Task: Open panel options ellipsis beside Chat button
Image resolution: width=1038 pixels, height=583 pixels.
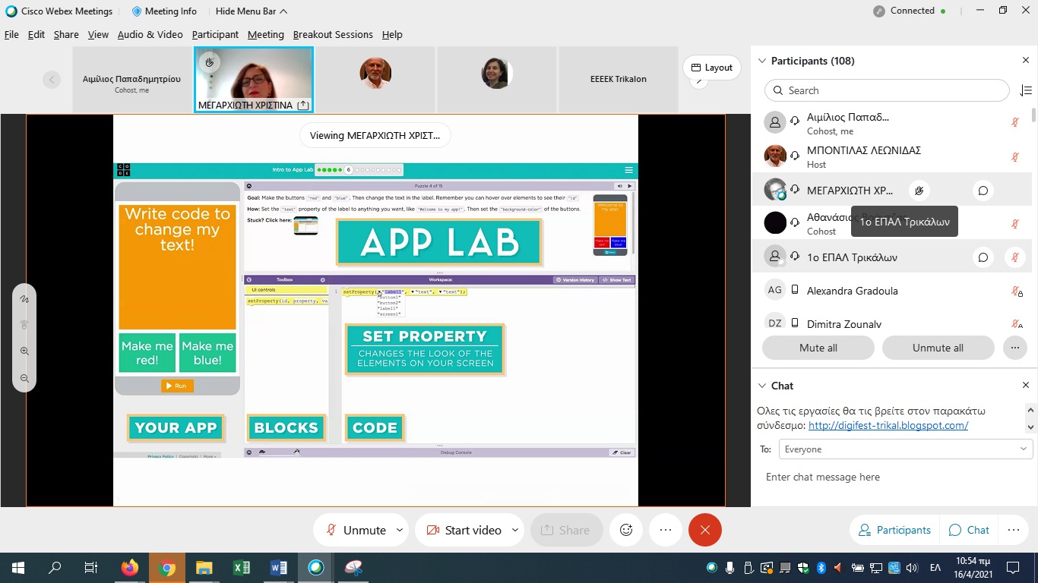Action: [1013, 530]
